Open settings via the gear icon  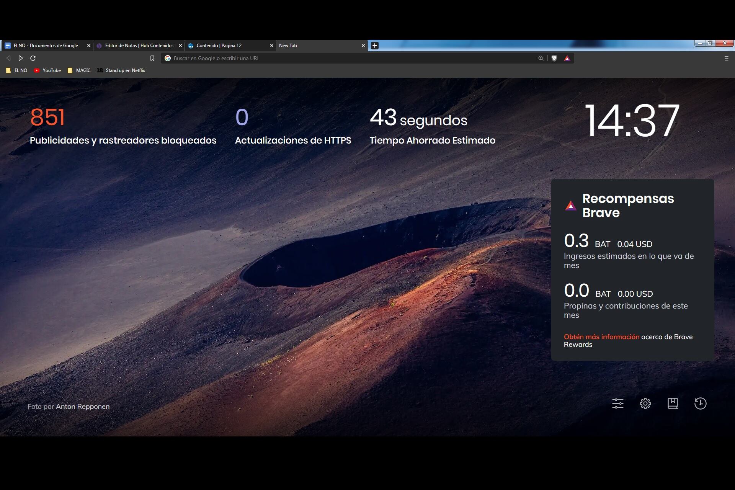(x=645, y=403)
